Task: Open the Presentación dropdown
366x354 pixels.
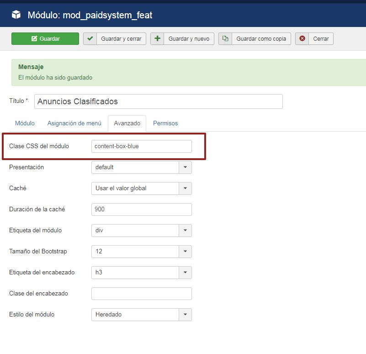Action: [142, 167]
